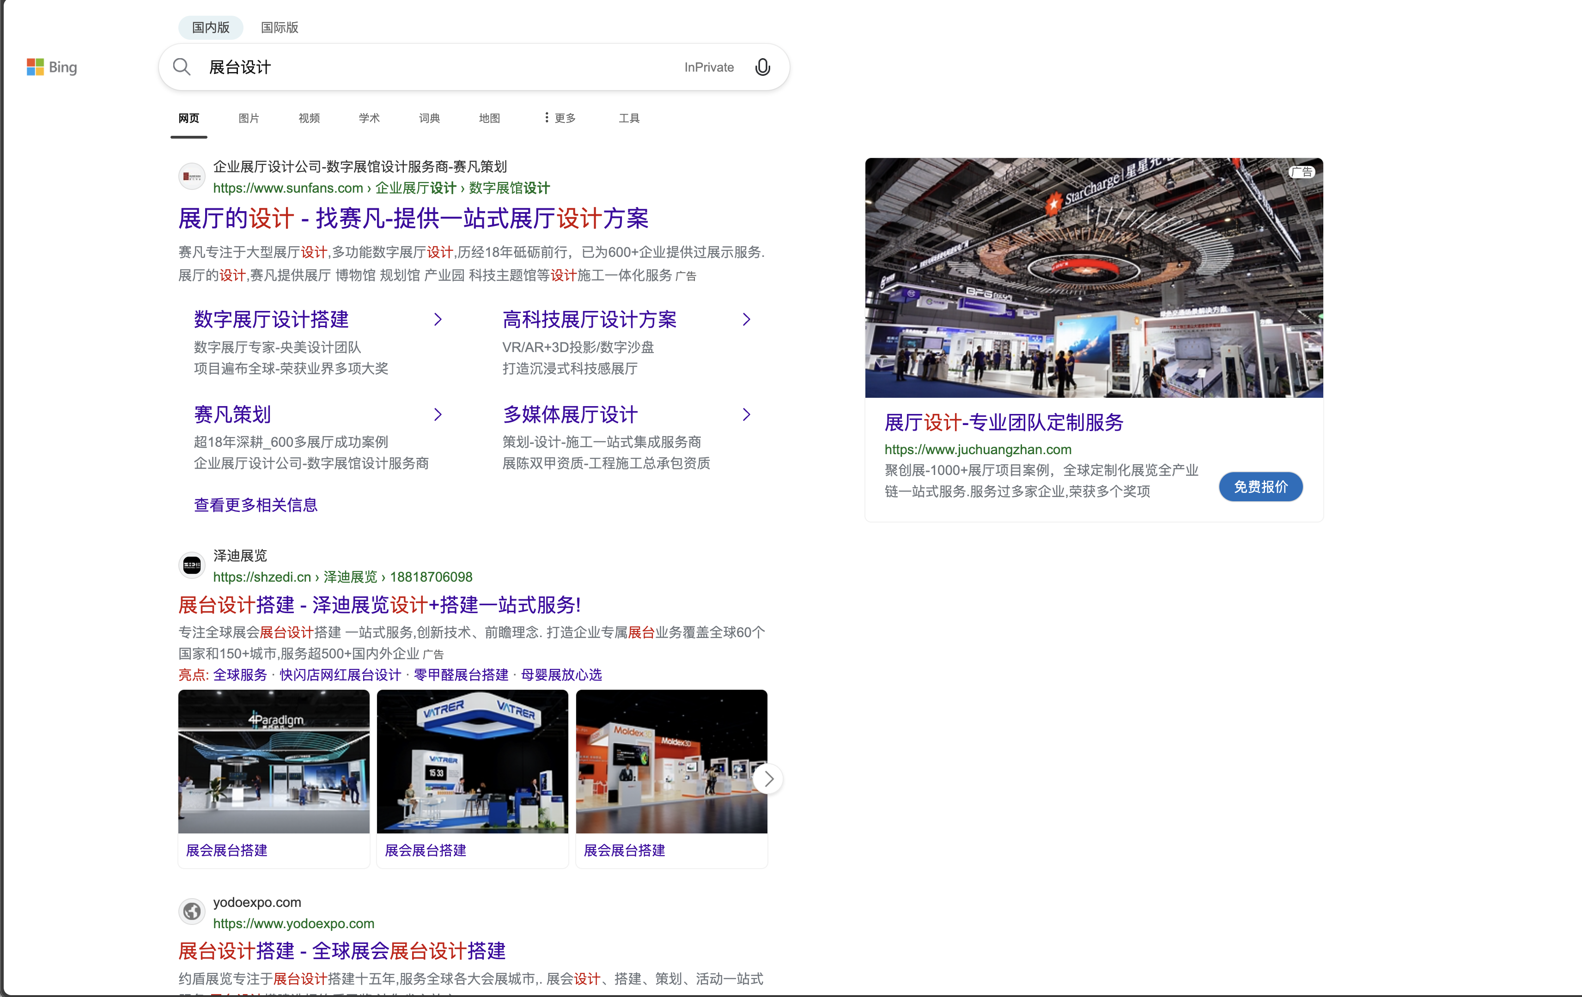1582x997 pixels.
Task: Open 展台设计搭建 - 全球展会展台设计搭建 result
Action: click(x=342, y=951)
